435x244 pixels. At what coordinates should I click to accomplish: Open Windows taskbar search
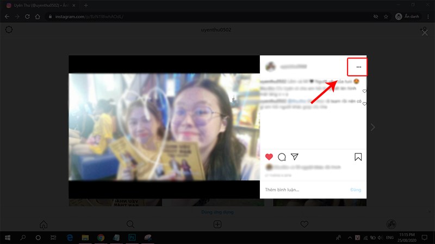[x=23, y=237]
